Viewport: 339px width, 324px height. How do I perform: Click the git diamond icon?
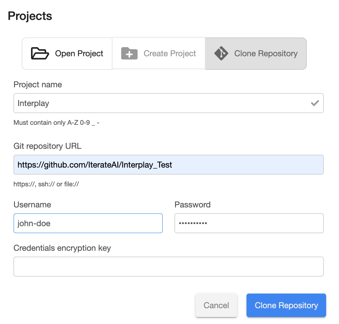pos(221,53)
